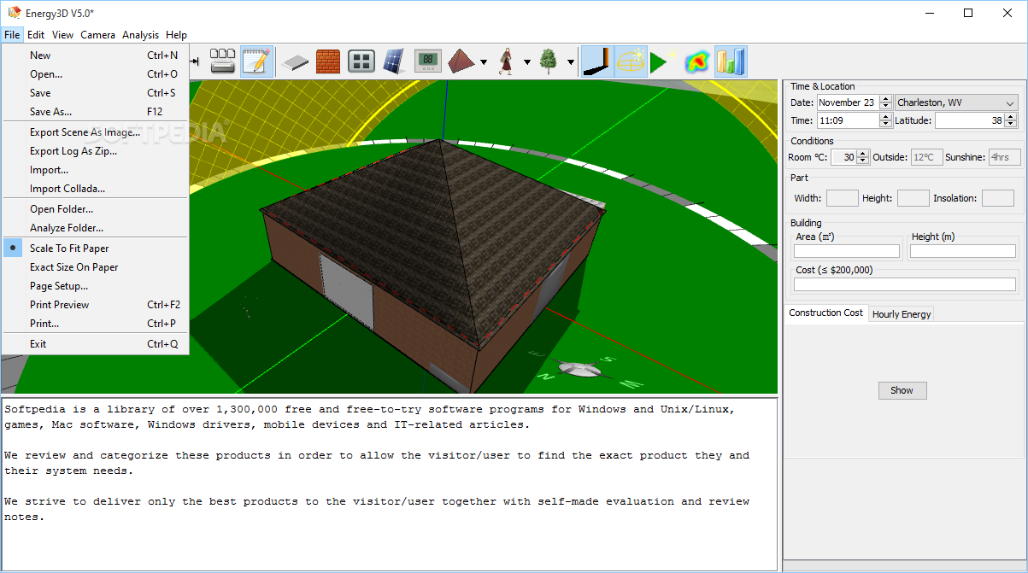Click the Show button
Image resolution: width=1028 pixels, height=573 pixels.
pos(902,390)
